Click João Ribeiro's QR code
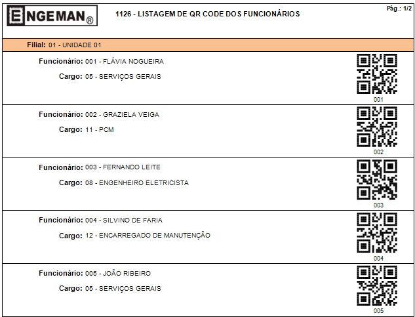Image resolution: width=415 pixels, height=317 pixels. (377, 285)
